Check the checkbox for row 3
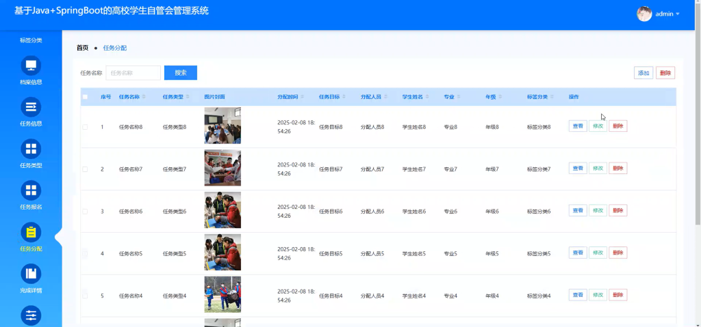The image size is (701, 327). coord(85,212)
